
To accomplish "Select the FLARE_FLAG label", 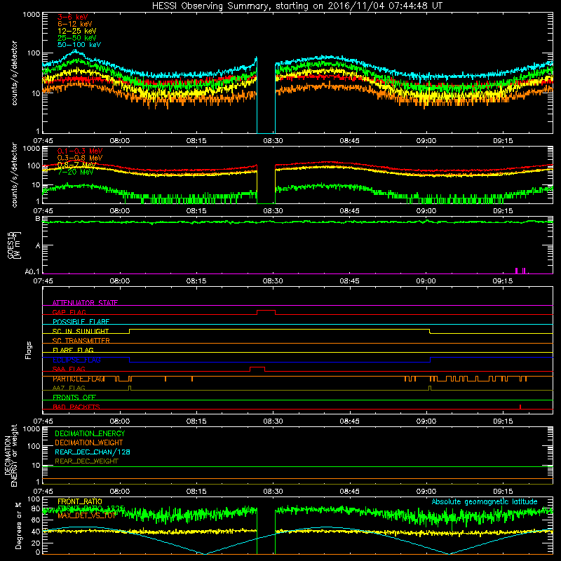I will tap(73, 350).
